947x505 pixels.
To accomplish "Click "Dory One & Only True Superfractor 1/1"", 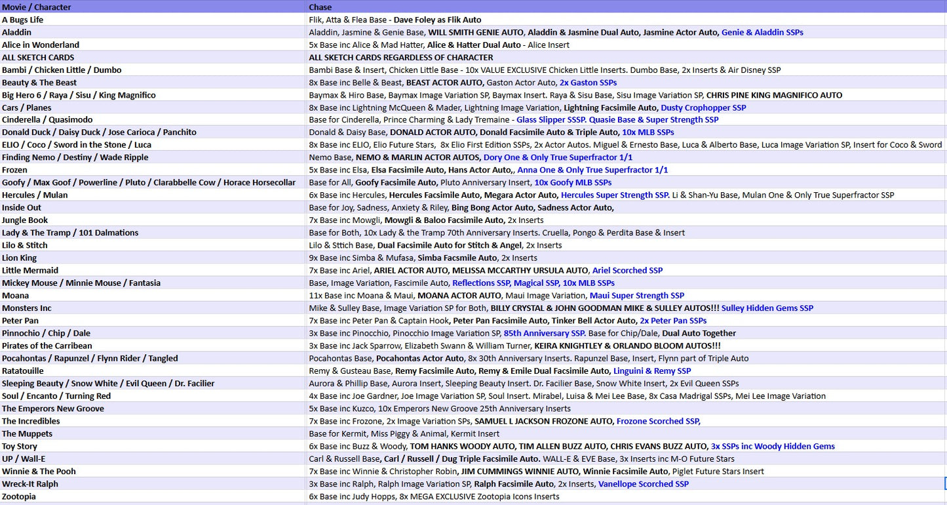I will 558,157.
